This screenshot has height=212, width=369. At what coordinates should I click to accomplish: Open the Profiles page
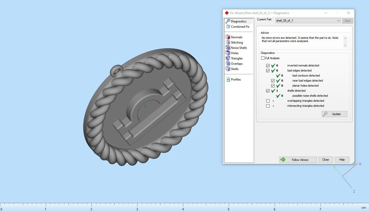(x=236, y=80)
